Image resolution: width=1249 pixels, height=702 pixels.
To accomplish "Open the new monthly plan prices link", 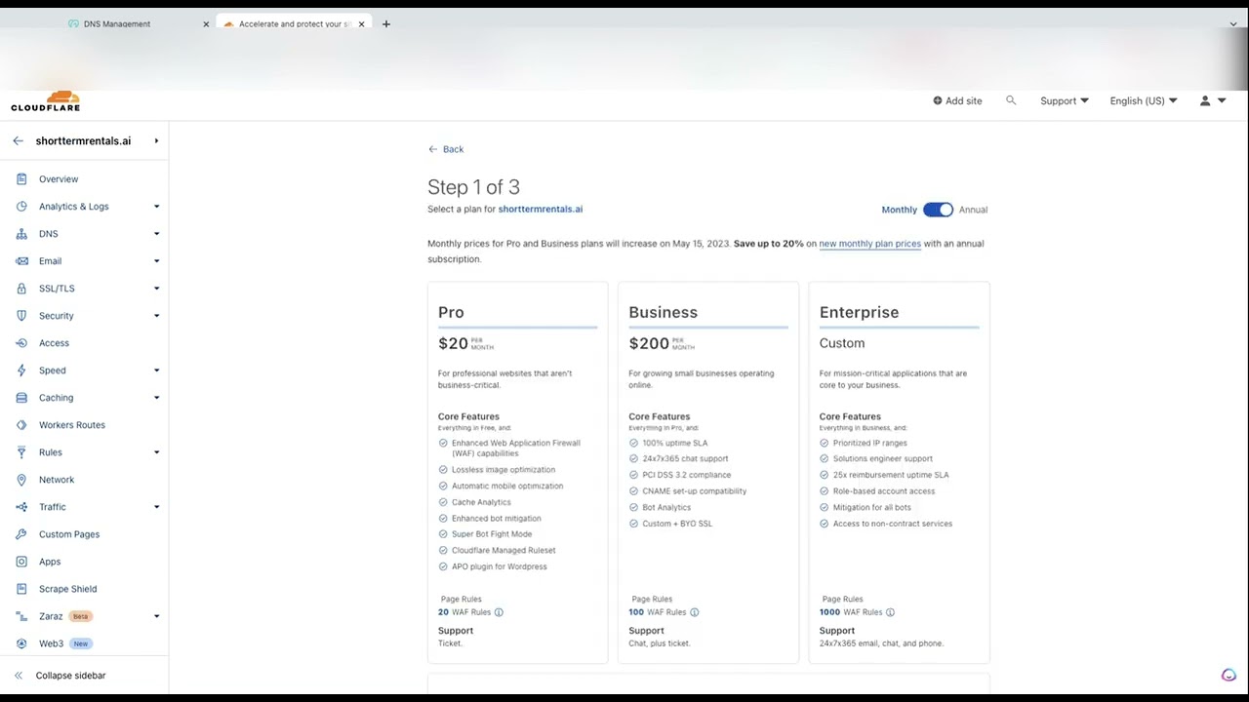I will pyautogui.click(x=869, y=244).
